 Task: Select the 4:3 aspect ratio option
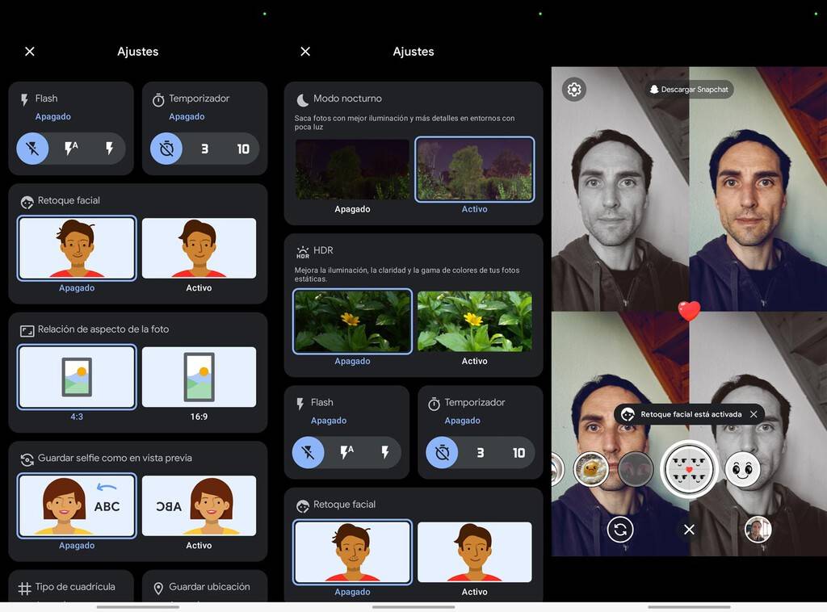[77, 377]
